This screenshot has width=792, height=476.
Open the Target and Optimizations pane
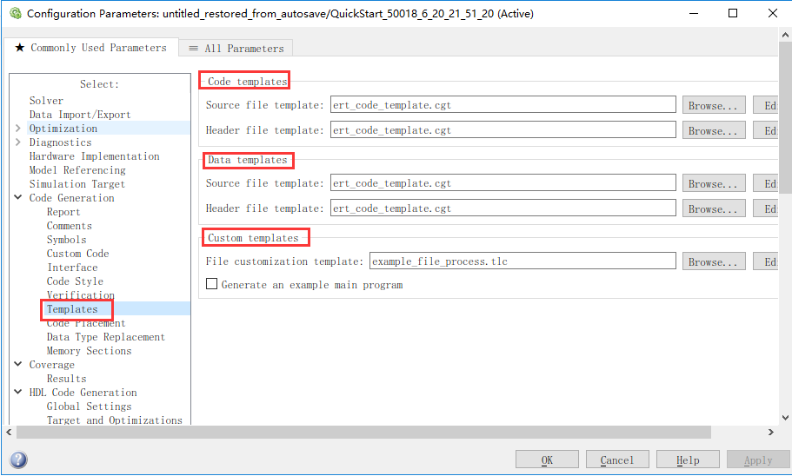115,420
